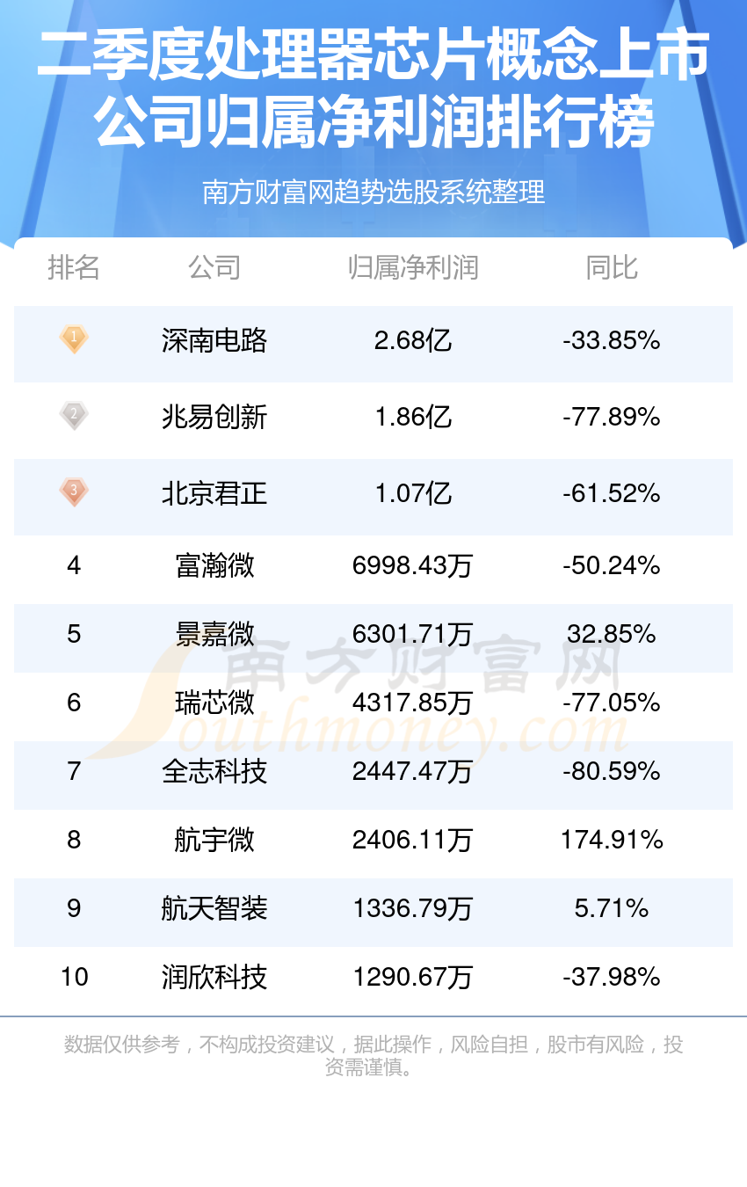Screen dimensions: 747x1187
Task: Select company name 兆易创新
Action: click(x=214, y=417)
